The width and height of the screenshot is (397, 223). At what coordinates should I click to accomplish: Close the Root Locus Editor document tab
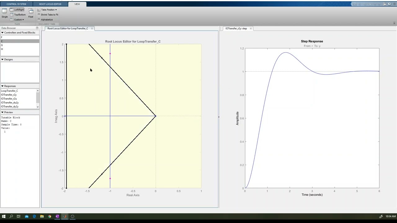point(92,28)
